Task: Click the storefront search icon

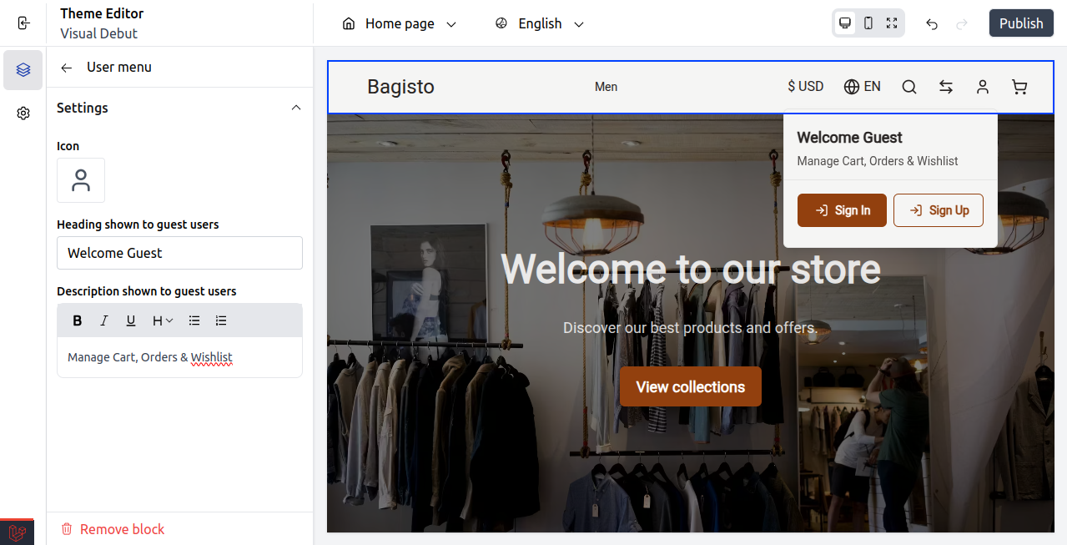Action: (909, 87)
